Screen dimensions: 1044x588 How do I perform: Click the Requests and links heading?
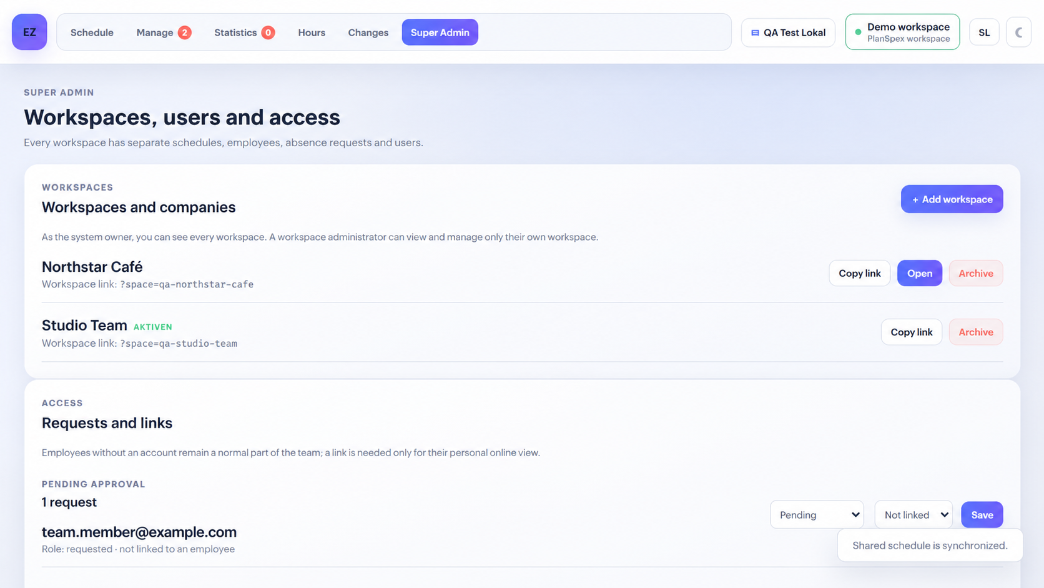click(107, 423)
